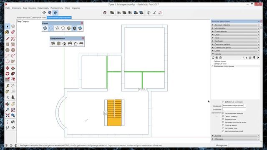The image size is (267, 150).
Task: Expand the 'Тени' tray panel
Action: click(235, 38)
